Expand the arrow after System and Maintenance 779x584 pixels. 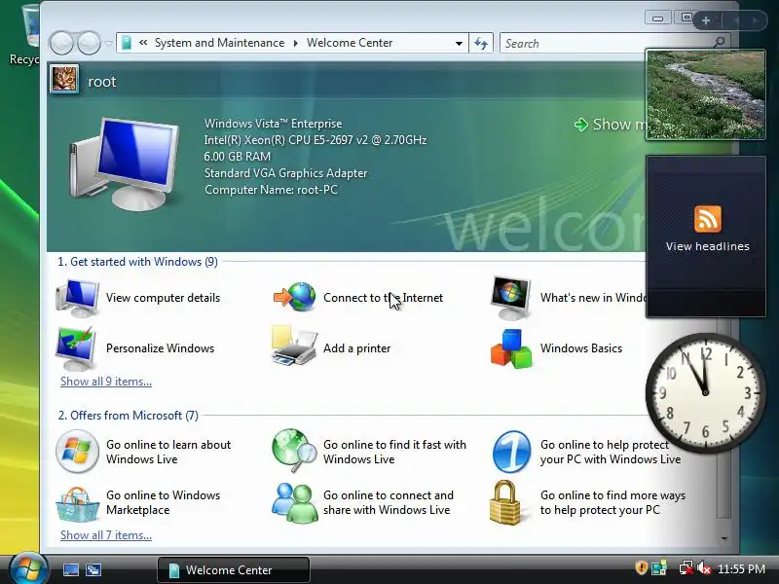tap(296, 43)
